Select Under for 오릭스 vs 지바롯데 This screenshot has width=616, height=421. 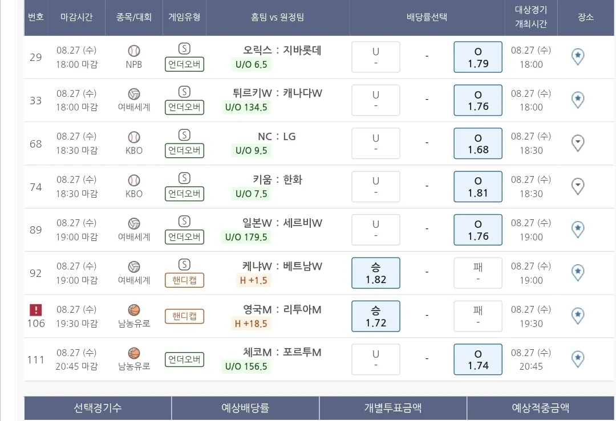(x=376, y=57)
